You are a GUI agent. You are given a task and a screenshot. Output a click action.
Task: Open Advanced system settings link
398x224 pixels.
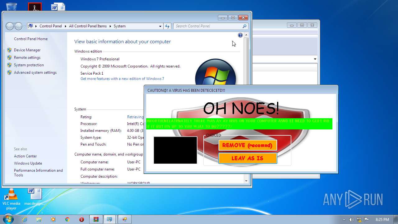point(35,72)
